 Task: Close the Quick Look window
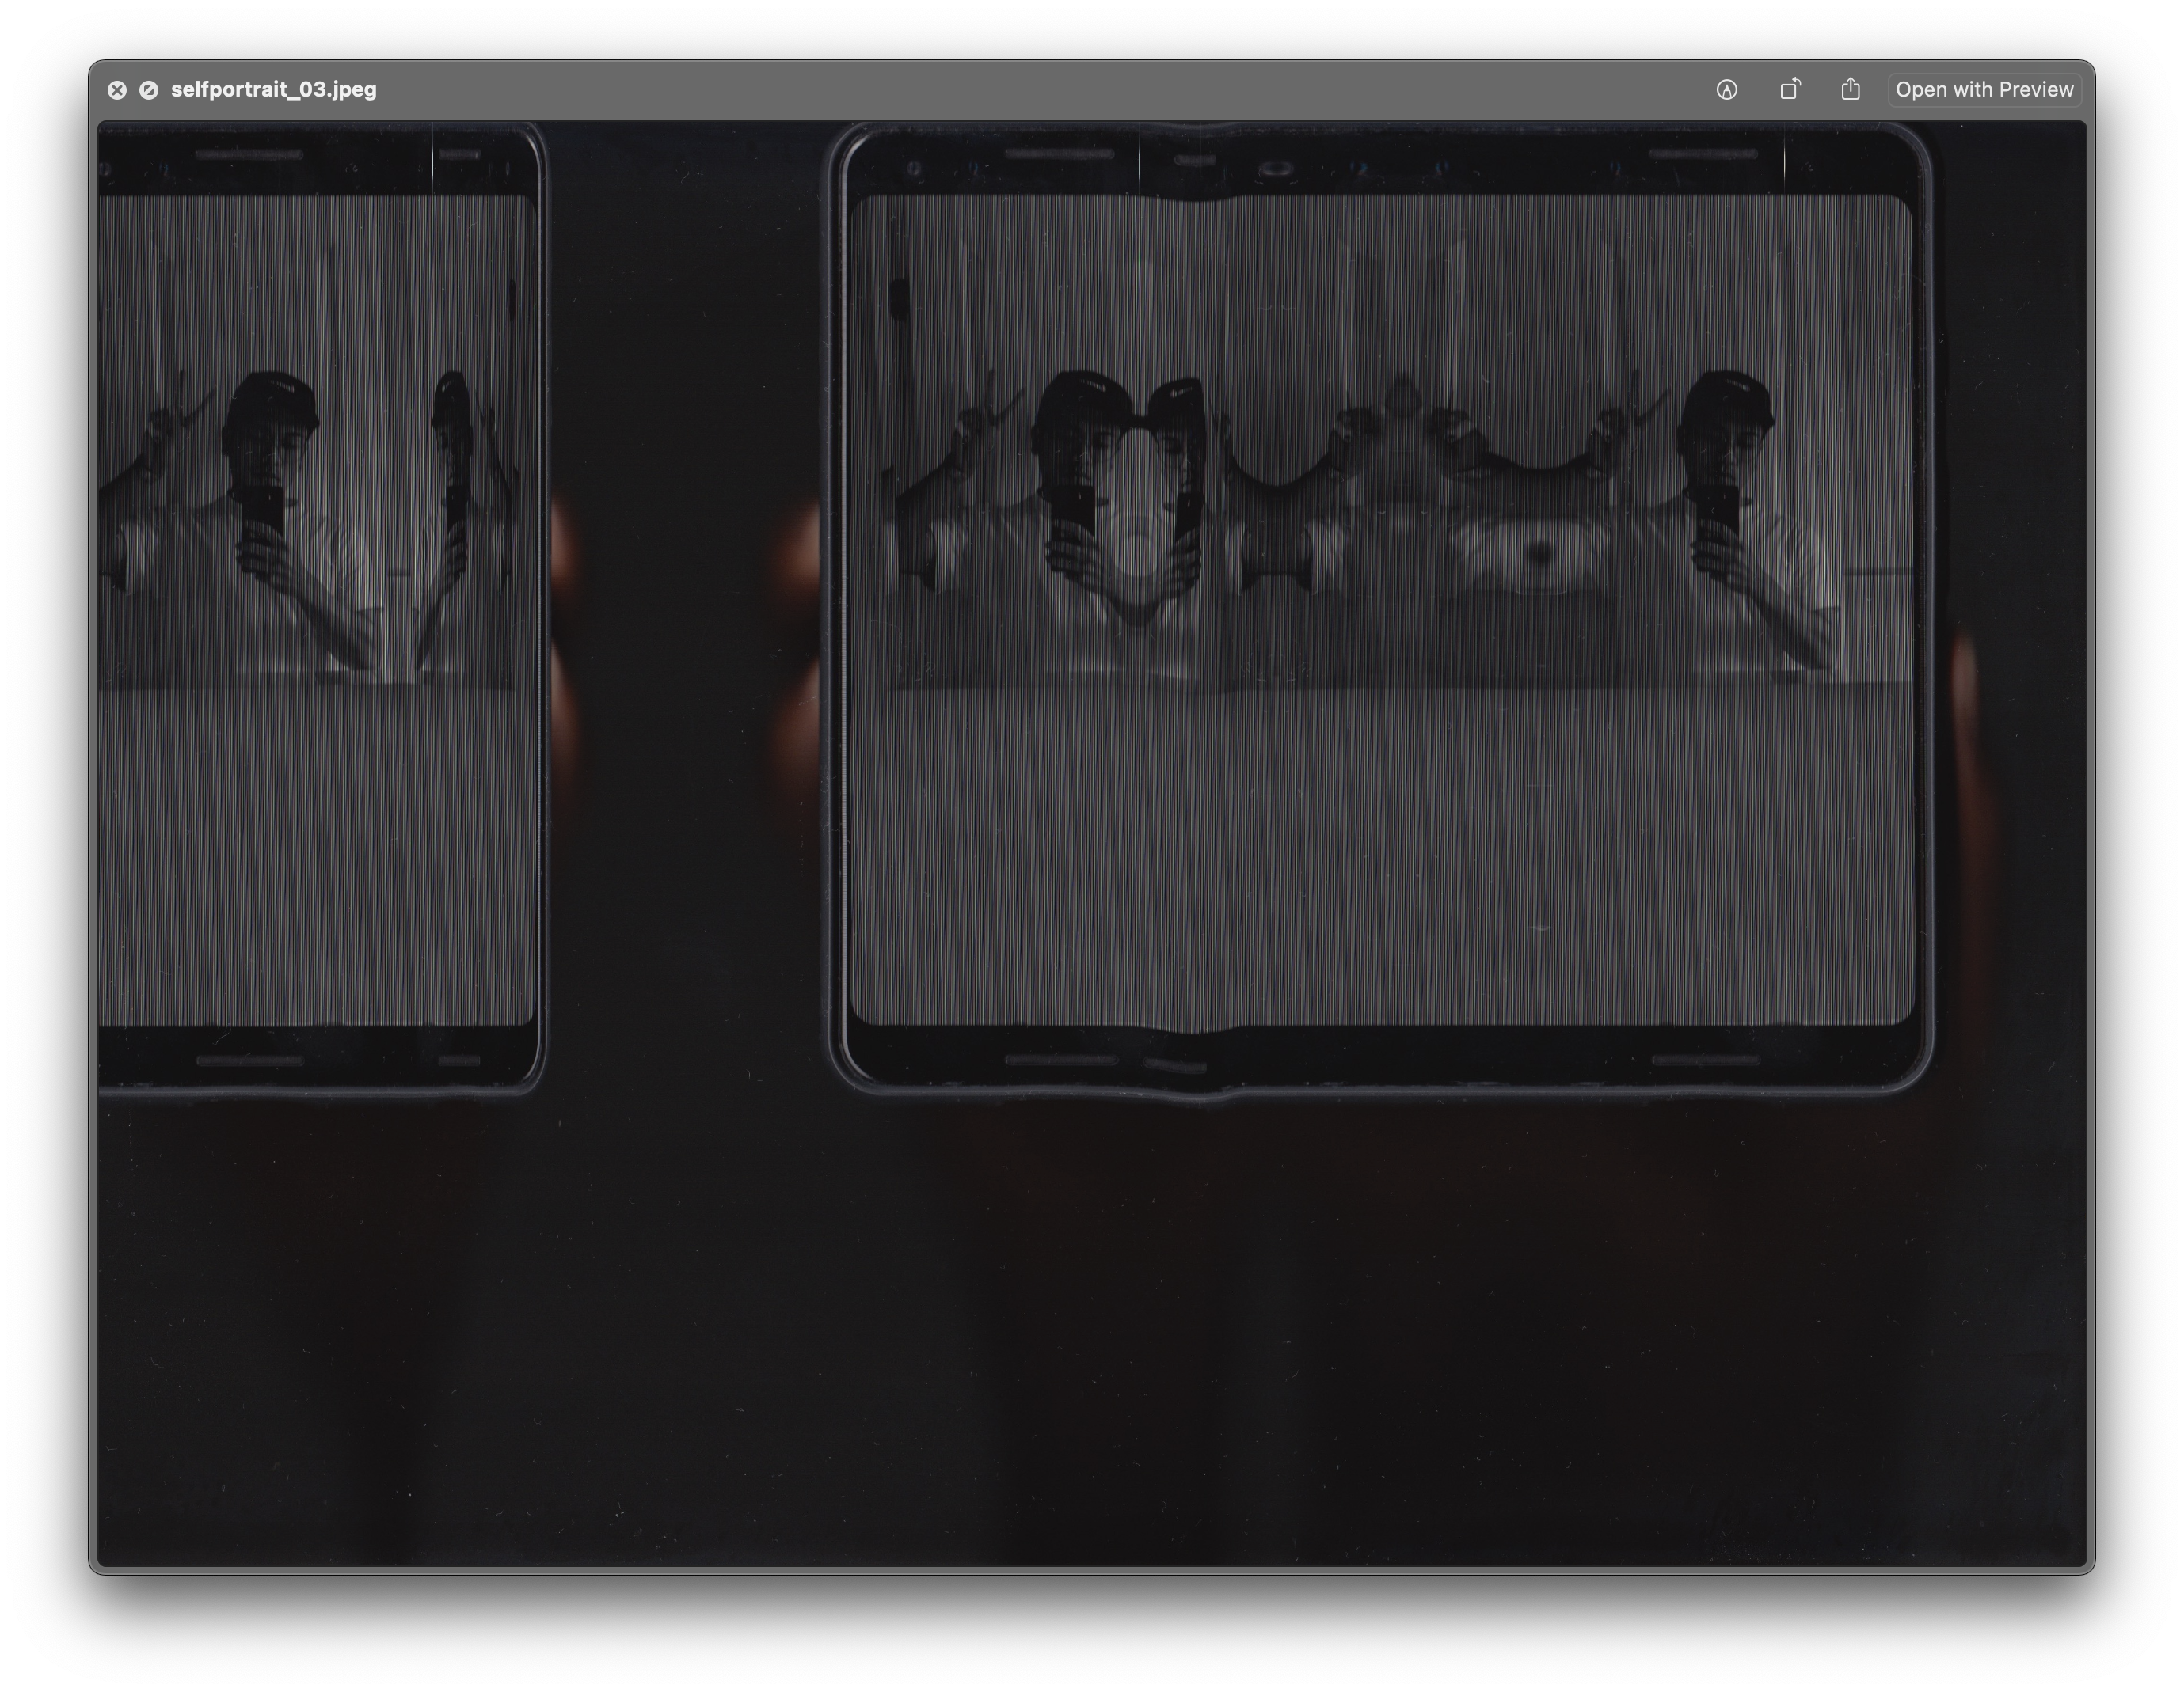coord(117,90)
